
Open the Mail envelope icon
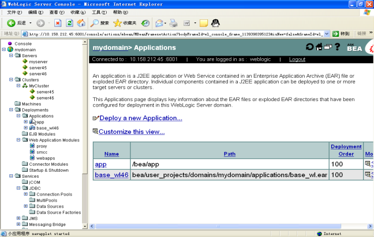click(x=159, y=23)
